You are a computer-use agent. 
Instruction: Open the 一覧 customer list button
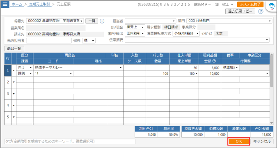click(x=92, y=21)
